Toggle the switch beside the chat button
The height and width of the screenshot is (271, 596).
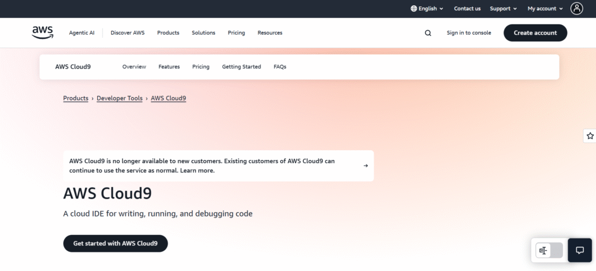(x=549, y=251)
